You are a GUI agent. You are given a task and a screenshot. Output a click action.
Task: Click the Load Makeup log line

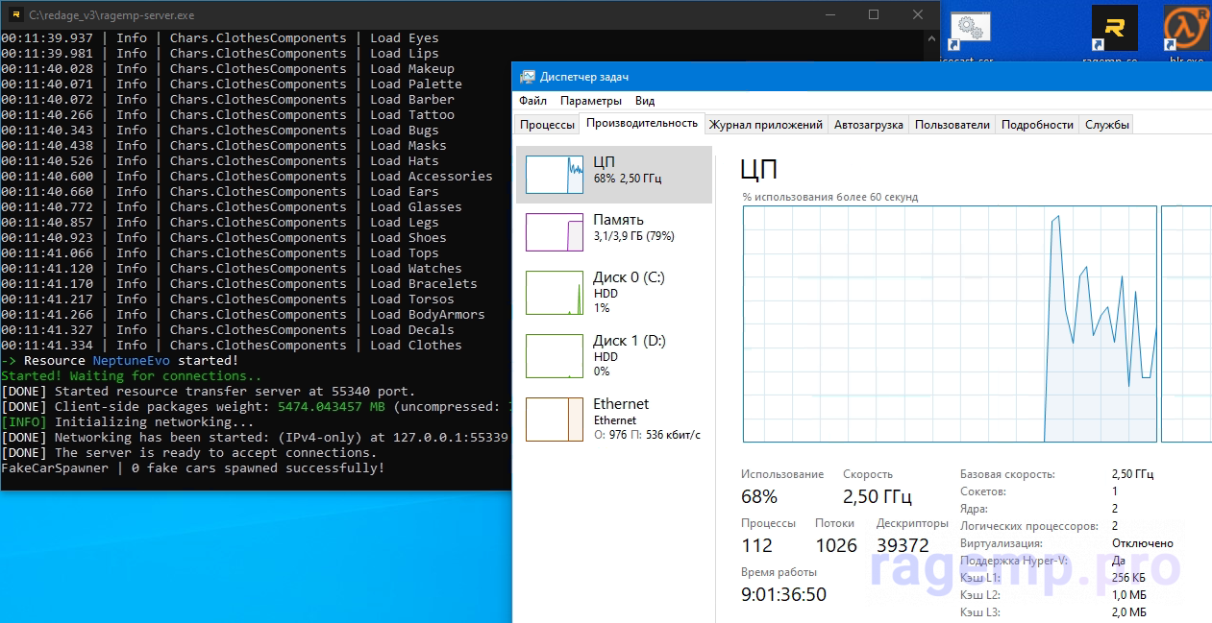point(228,68)
